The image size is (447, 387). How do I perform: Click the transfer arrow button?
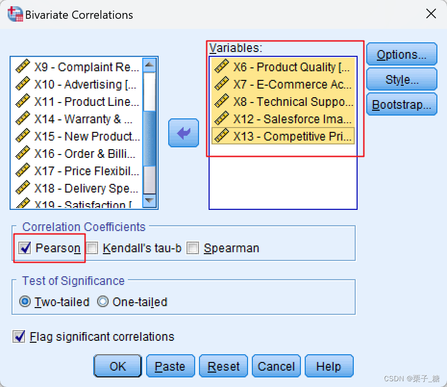tap(184, 133)
